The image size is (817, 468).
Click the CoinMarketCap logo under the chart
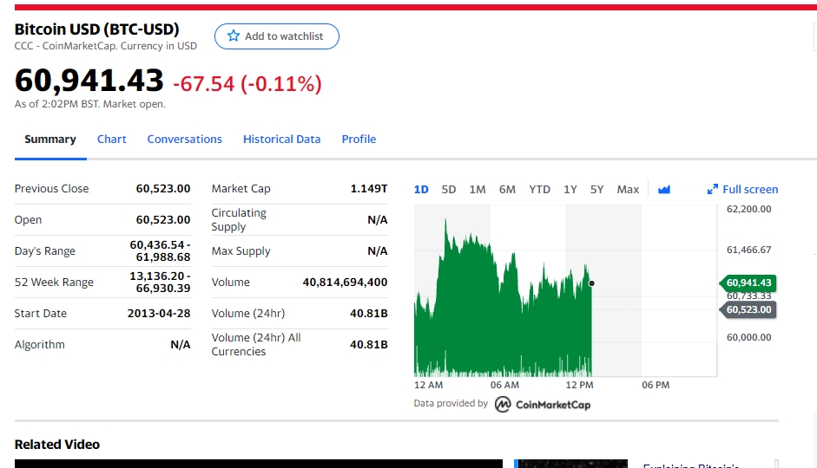pos(543,404)
